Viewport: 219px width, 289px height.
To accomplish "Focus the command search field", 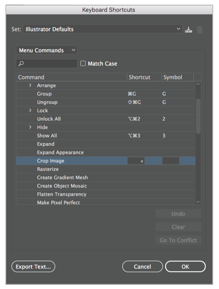I will (47, 63).
